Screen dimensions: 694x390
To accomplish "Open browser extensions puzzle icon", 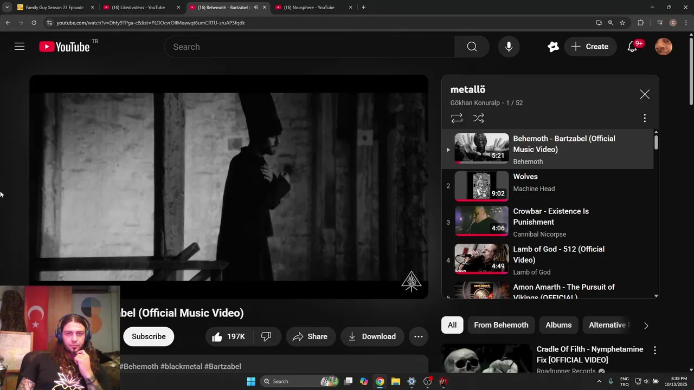I will pyautogui.click(x=640, y=23).
